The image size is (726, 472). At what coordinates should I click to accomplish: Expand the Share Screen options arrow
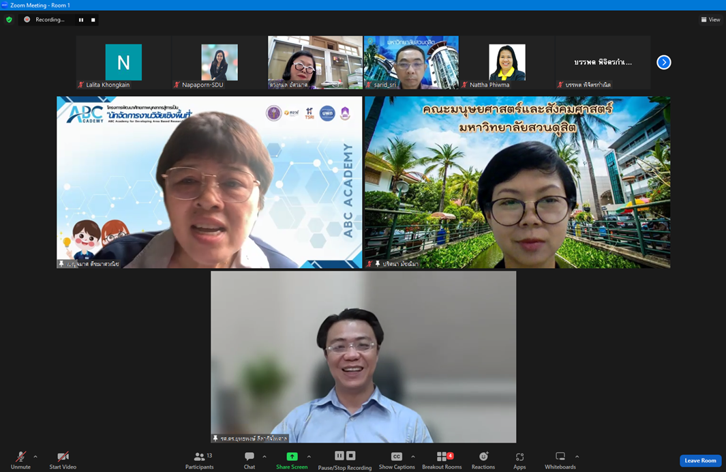pyautogui.click(x=309, y=457)
